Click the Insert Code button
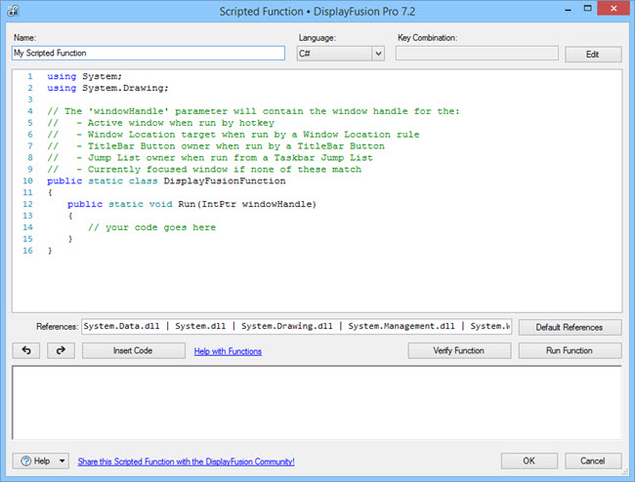Image resolution: width=635 pixels, height=482 pixels. (x=133, y=350)
